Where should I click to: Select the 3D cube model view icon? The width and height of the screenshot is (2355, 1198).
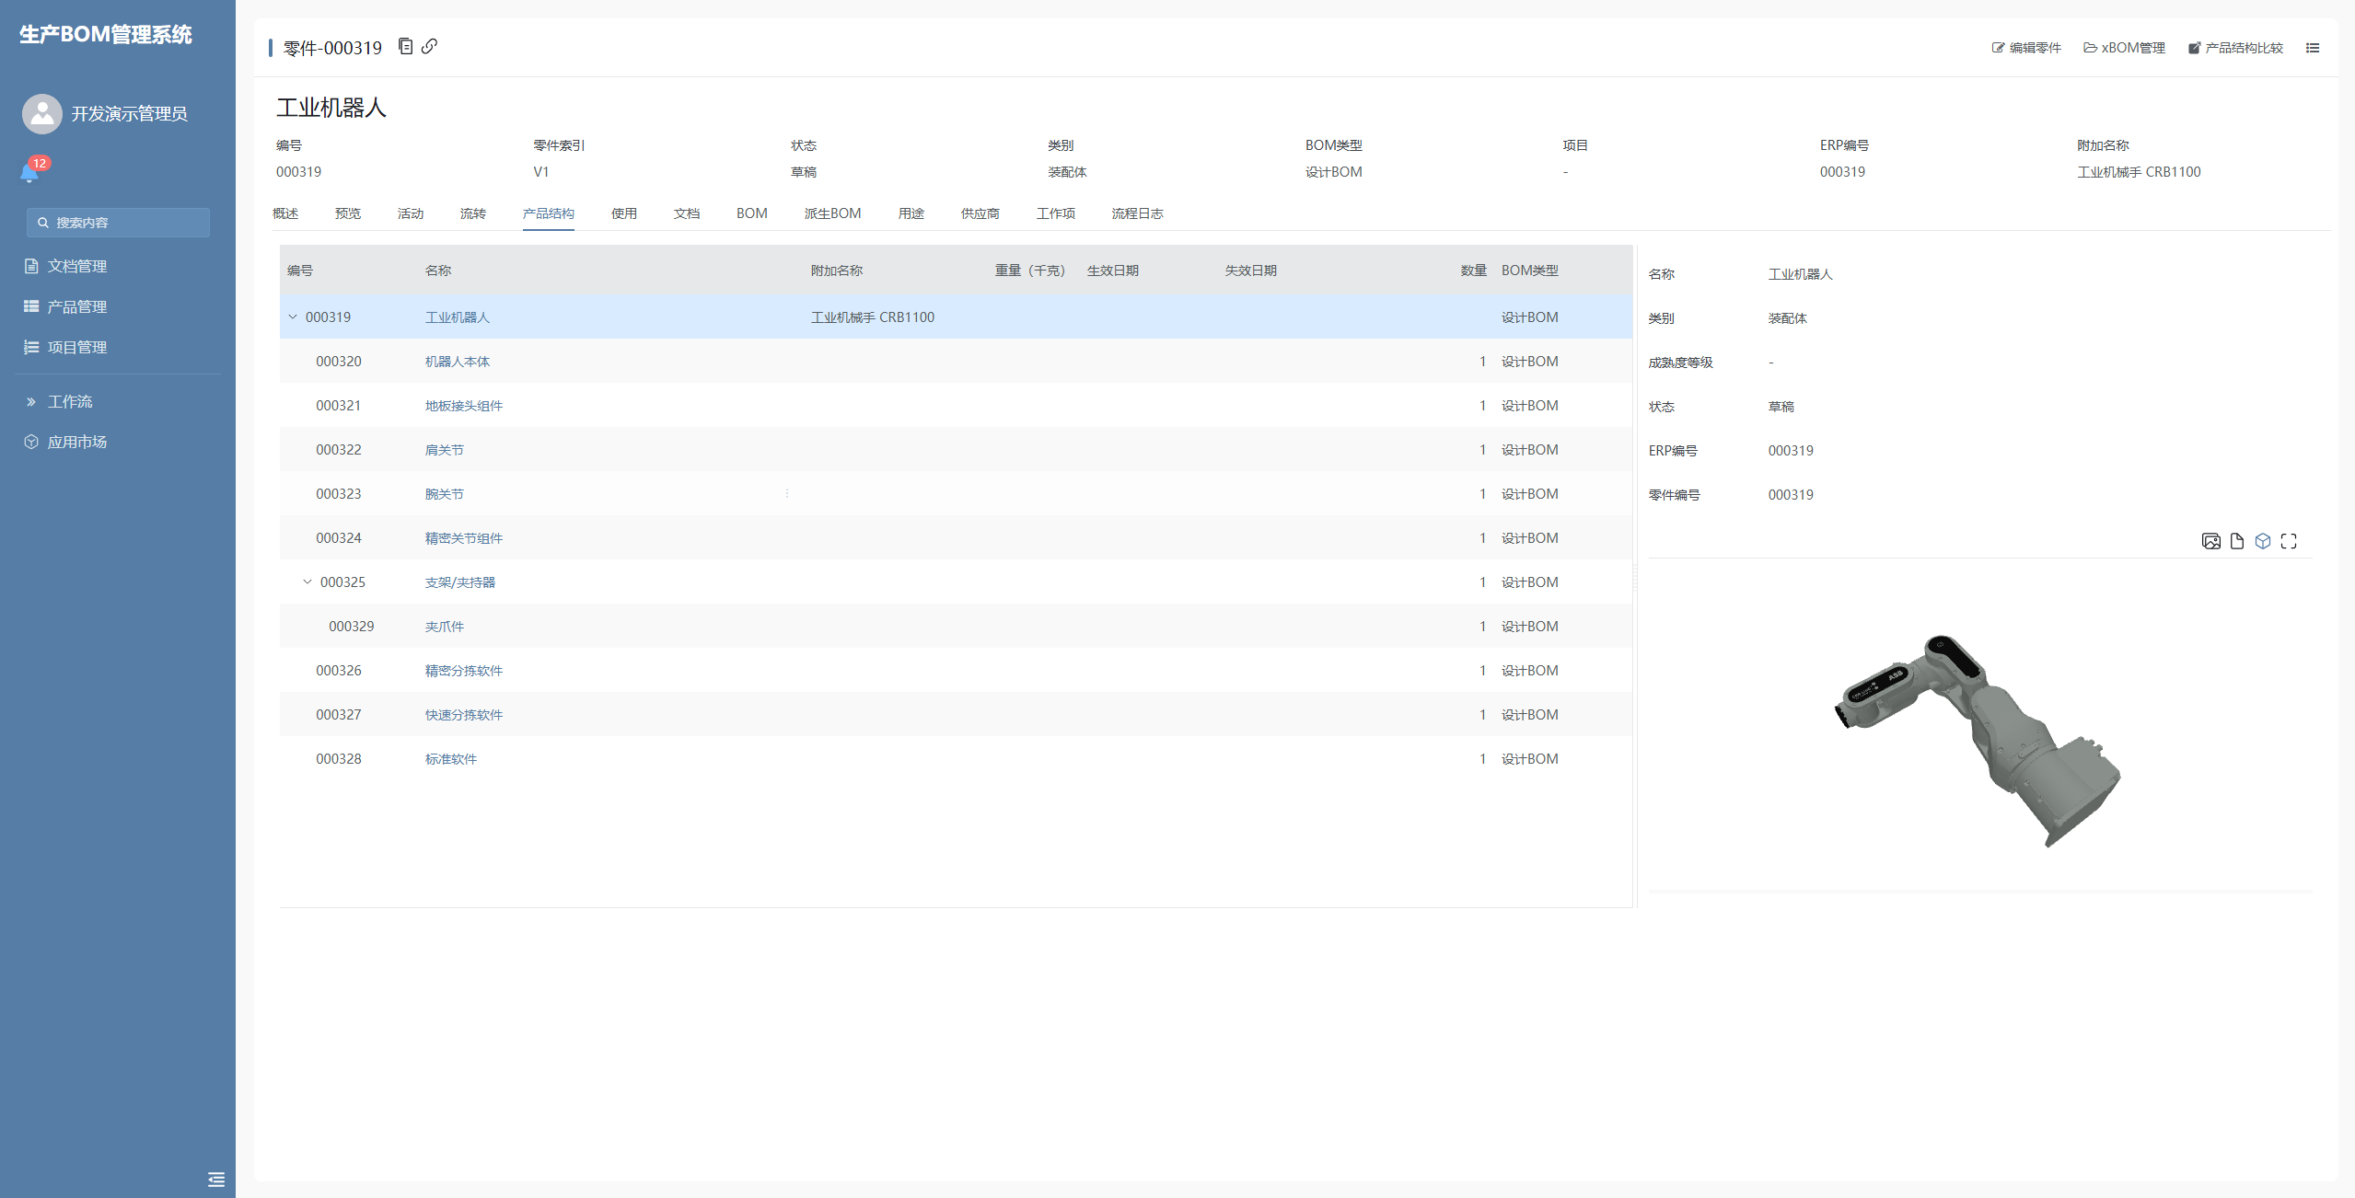(x=2263, y=541)
